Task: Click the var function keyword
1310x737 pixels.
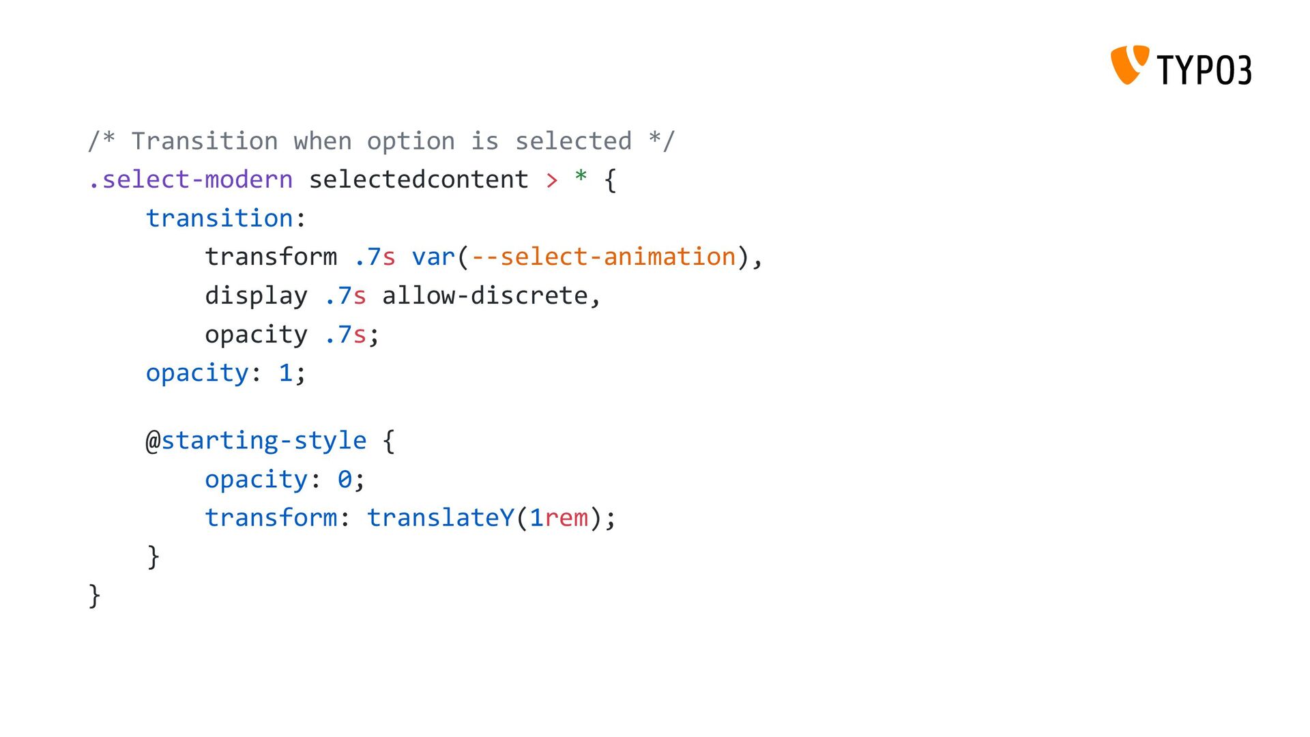Action: pos(433,257)
